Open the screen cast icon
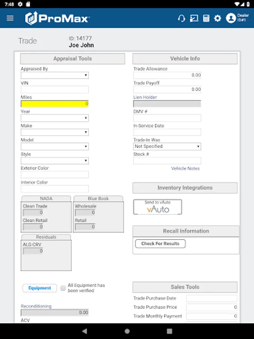Screen dimensions: 254x339 (x=194, y=18)
